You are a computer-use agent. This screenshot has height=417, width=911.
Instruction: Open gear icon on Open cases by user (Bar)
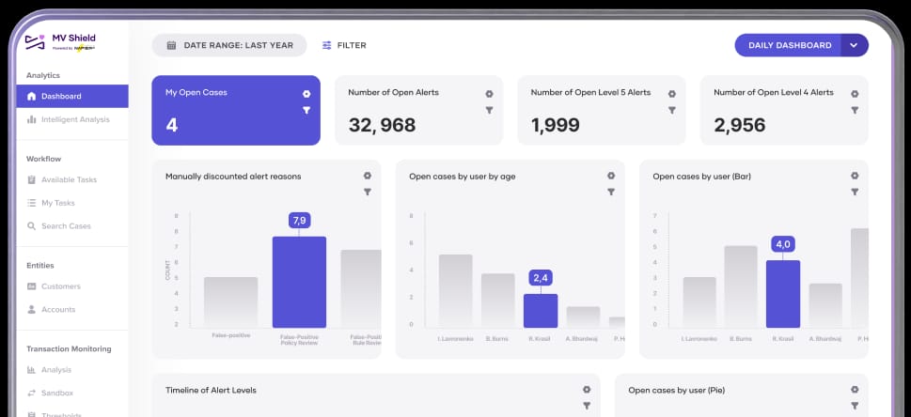pos(855,176)
